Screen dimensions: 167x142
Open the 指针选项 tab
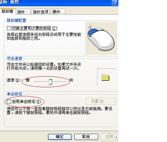pos(40,12)
